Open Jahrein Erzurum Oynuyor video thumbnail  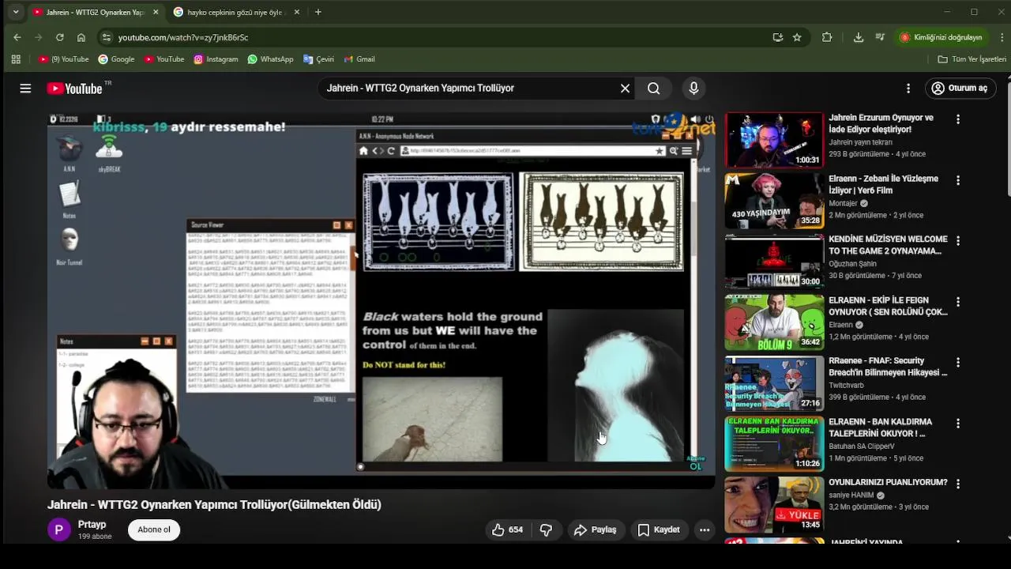click(774, 139)
